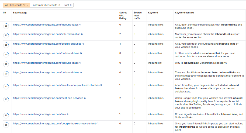Click magnifier icon next to best-seo-services URL

(x=85, y=98)
